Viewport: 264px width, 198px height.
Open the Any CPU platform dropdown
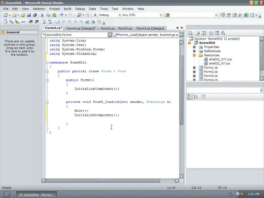click(161, 15)
